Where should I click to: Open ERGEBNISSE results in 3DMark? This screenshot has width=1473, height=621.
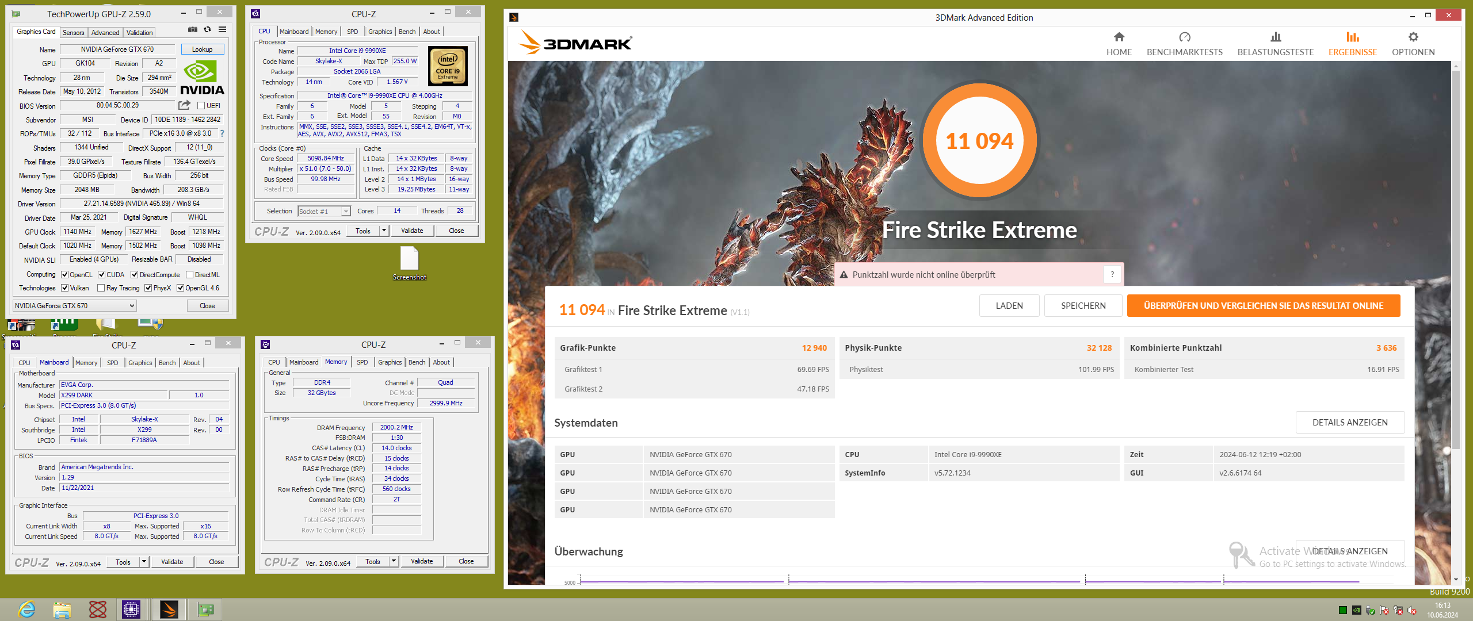[x=1353, y=44]
